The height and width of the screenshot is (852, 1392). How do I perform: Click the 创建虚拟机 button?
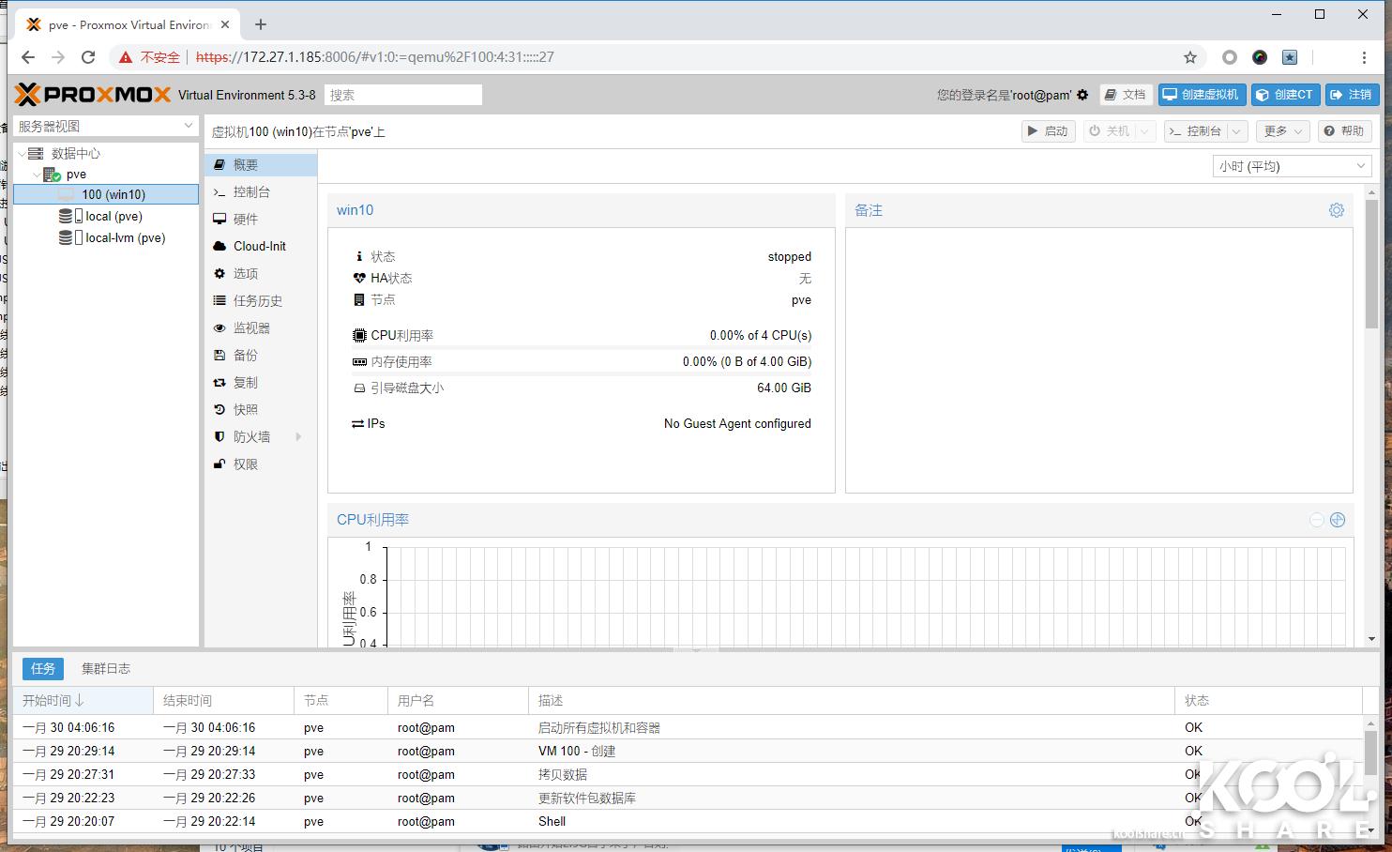pos(1202,94)
